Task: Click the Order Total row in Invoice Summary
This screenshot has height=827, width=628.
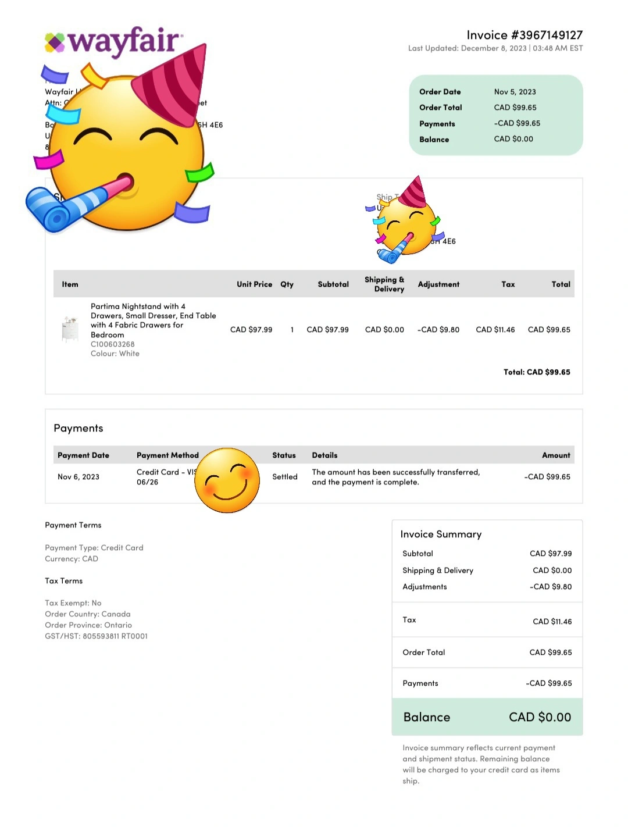Action: point(487,653)
